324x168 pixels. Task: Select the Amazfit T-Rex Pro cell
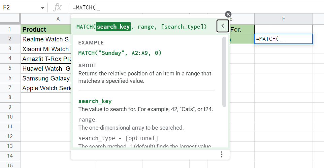pos(46,59)
